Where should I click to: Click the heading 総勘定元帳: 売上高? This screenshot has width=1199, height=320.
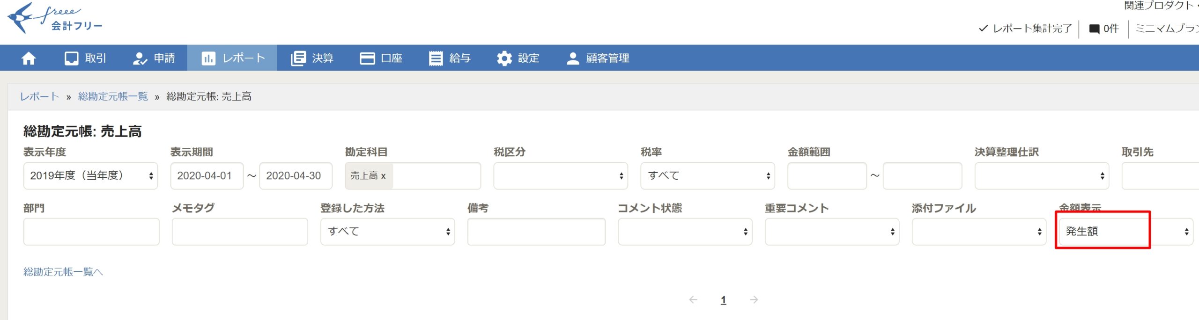[x=82, y=131]
